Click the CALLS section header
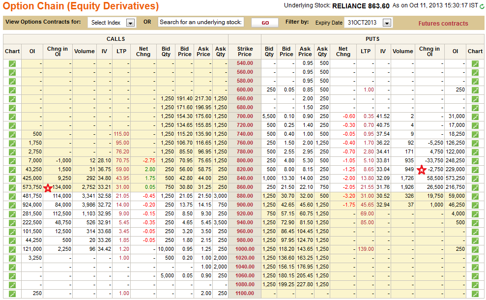The width and height of the screenshot is (486, 300). pos(115,39)
